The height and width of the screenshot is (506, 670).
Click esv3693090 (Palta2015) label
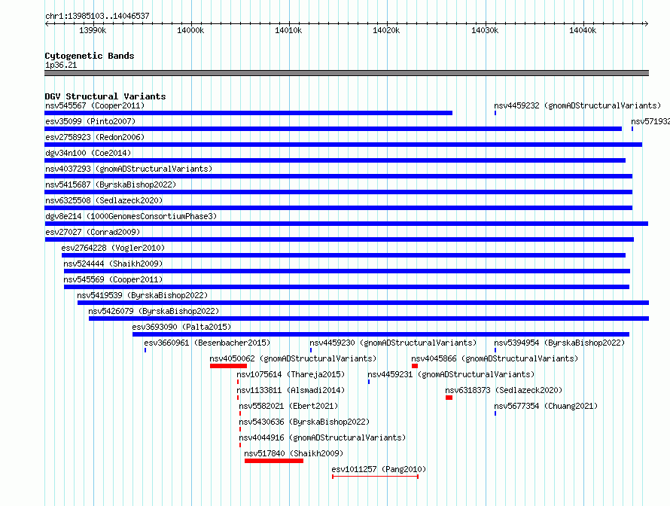coord(181,327)
